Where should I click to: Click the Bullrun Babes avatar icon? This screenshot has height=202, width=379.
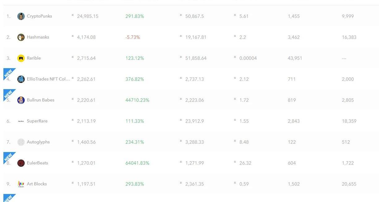point(21,100)
